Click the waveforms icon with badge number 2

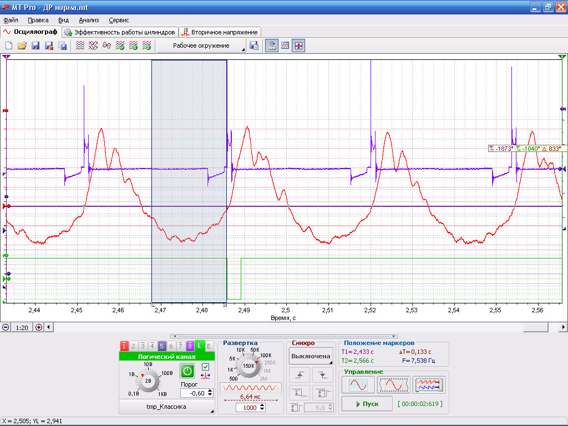point(146,45)
